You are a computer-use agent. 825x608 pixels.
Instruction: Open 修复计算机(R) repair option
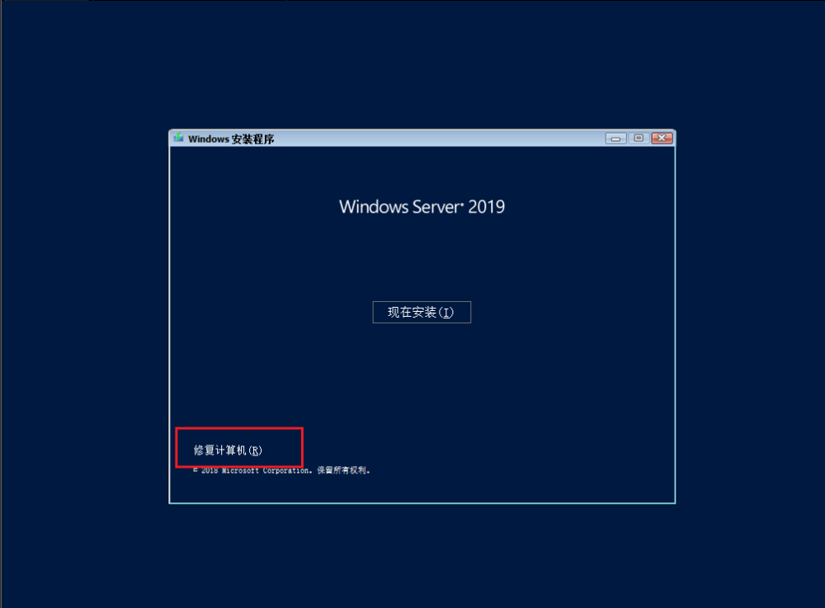[228, 450]
